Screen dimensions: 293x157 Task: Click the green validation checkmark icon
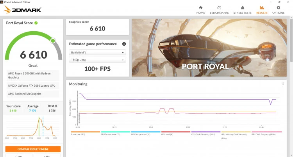tap(36, 23)
